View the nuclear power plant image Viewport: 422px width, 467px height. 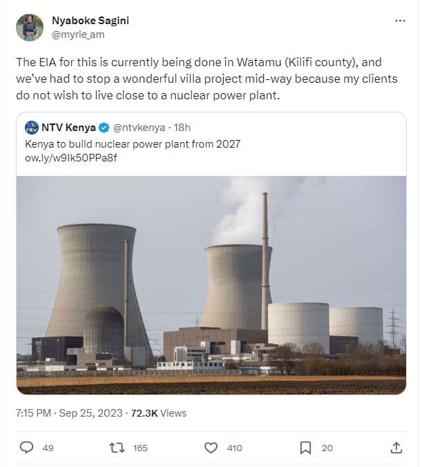click(x=211, y=284)
